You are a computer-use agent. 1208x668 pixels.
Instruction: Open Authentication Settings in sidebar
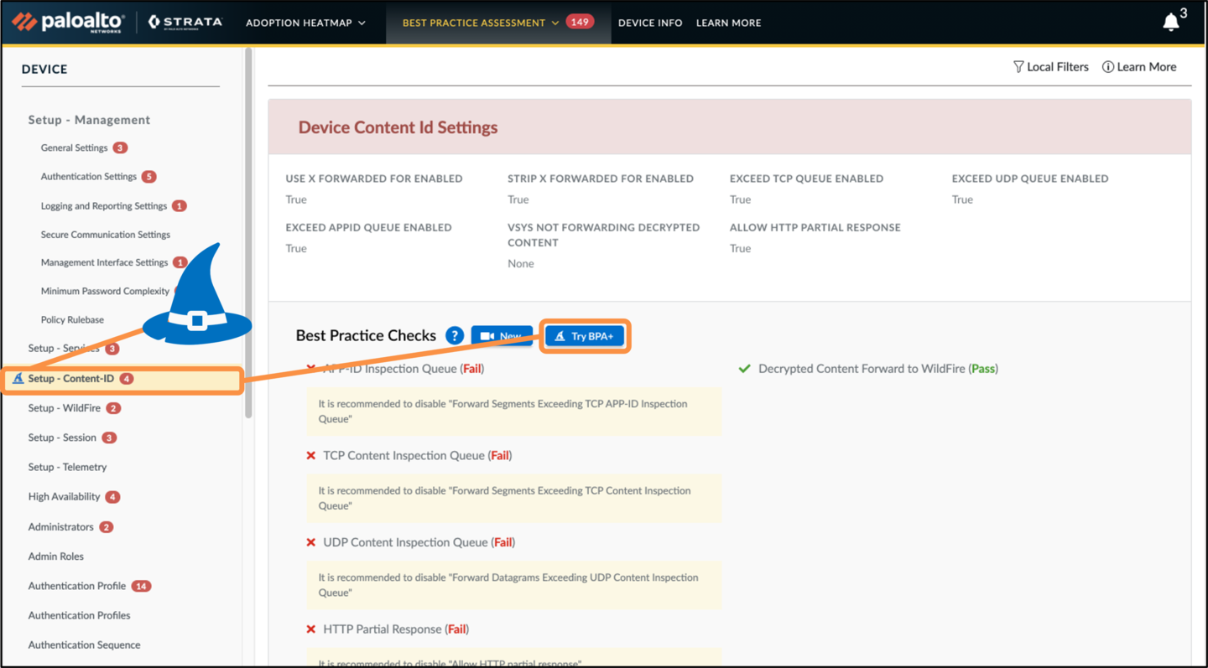[88, 177]
